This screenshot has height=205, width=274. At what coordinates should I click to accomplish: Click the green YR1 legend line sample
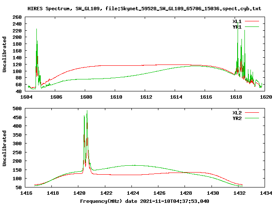(252, 26)
